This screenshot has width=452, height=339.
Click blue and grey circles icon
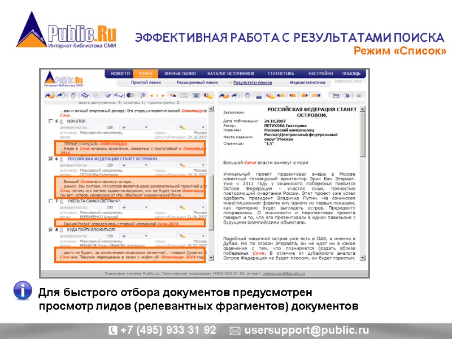131,95
